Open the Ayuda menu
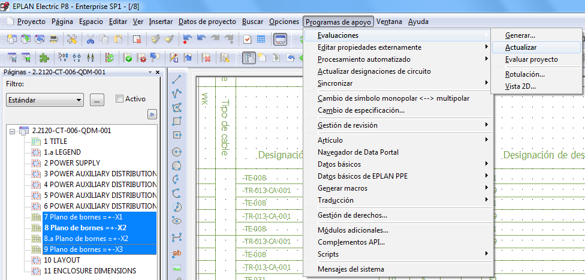585x280 pixels. [418, 22]
